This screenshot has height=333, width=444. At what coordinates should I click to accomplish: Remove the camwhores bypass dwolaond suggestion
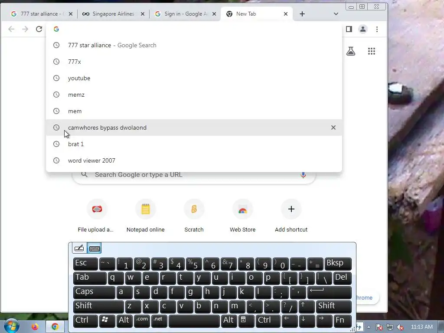click(x=333, y=127)
